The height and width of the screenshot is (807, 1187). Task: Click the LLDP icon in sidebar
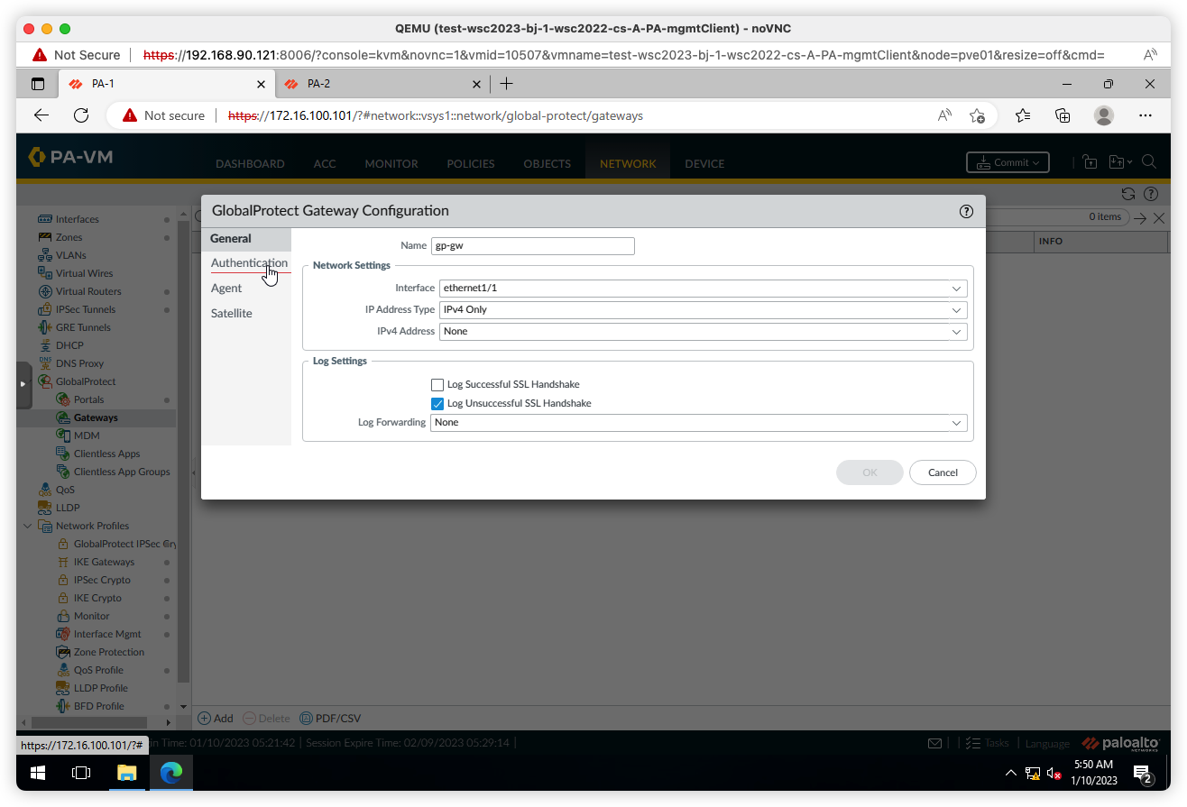pyautogui.click(x=45, y=508)
